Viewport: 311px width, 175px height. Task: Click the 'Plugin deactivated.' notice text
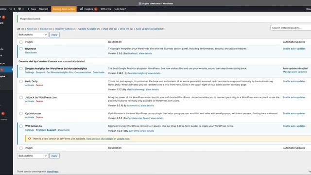(x=30, y=19)
